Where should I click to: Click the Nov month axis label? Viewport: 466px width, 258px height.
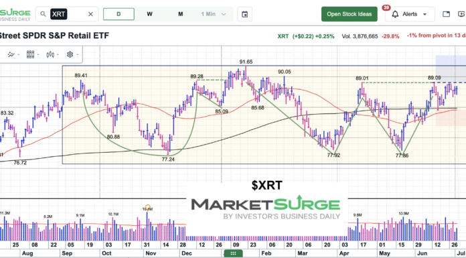tap(151, 253)
